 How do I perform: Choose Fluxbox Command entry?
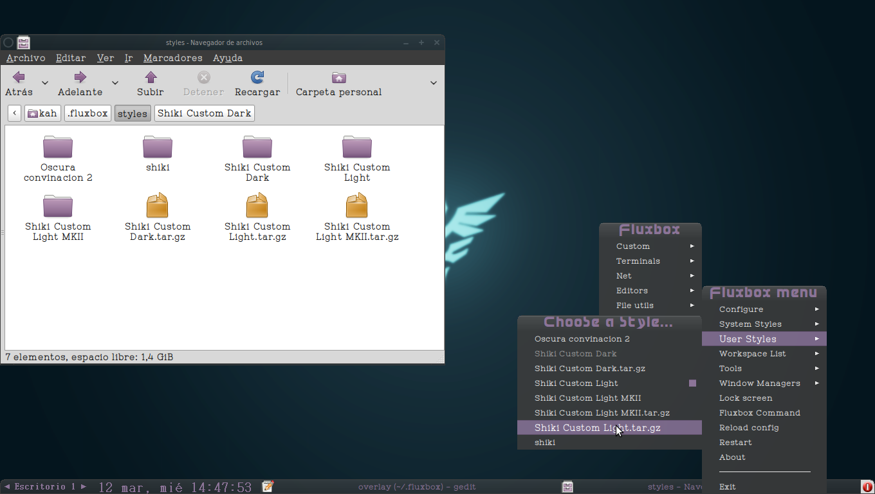click(x=764, y=413)
